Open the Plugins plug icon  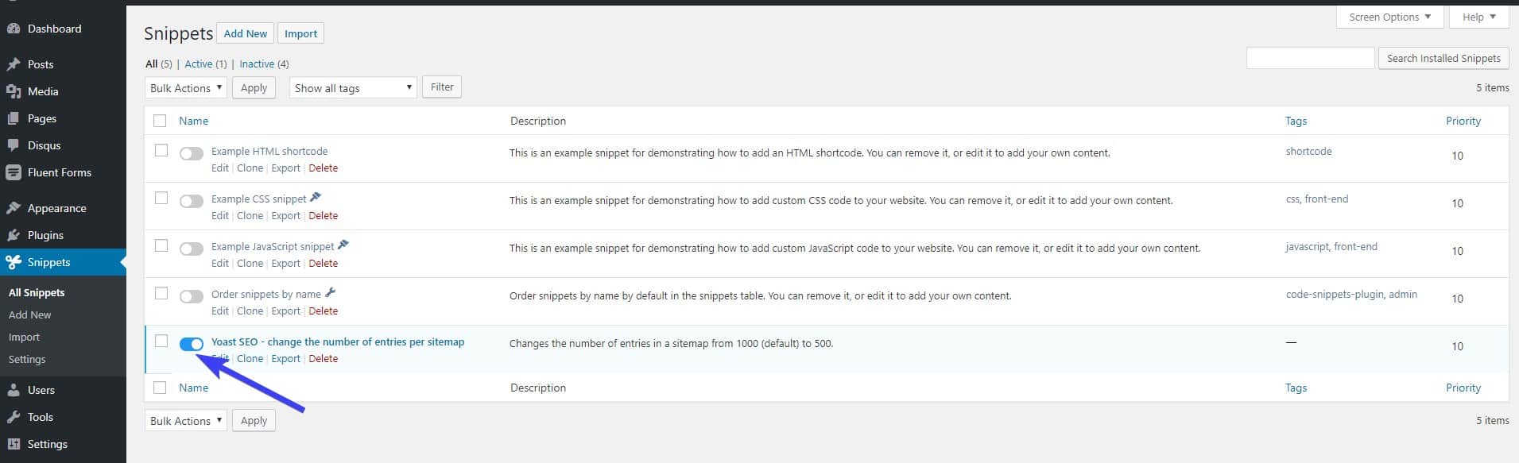click(13, 235)
